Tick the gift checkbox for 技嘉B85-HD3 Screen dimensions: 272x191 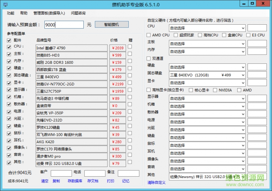tap(130, 54)
